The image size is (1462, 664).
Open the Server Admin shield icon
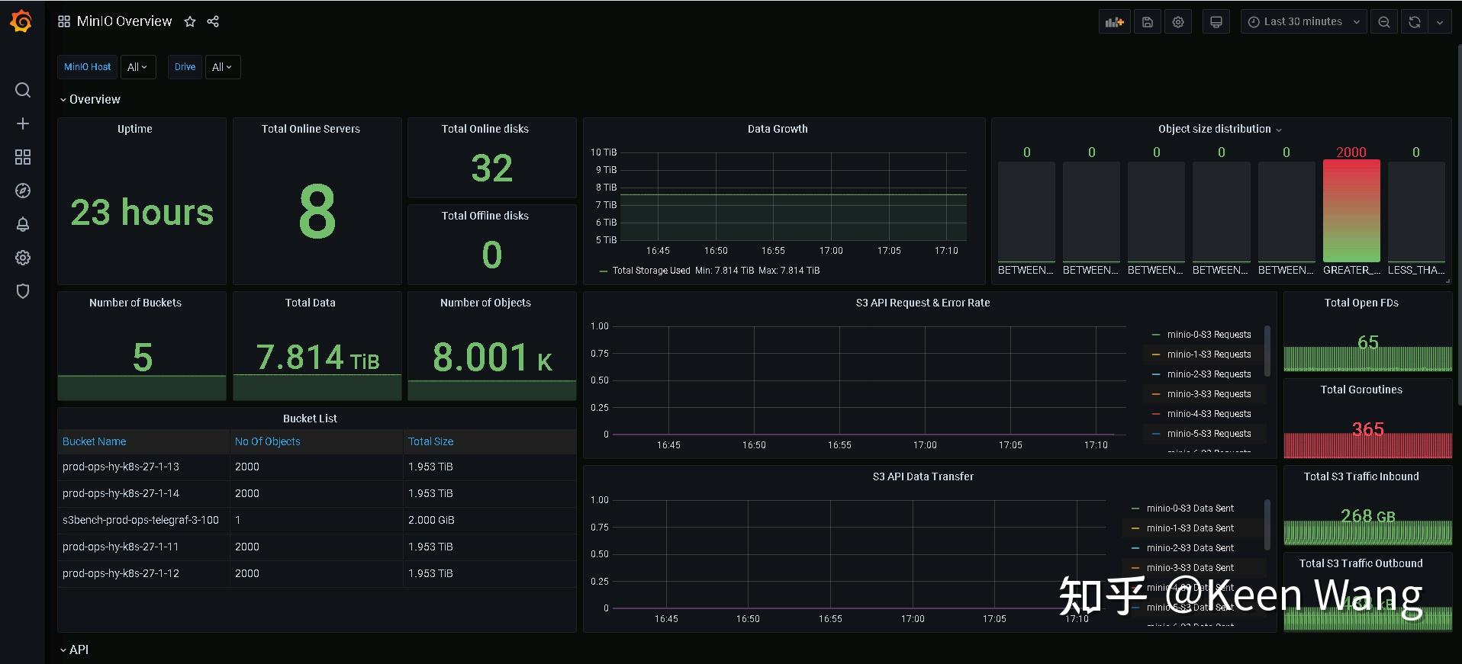click(23, 291)
